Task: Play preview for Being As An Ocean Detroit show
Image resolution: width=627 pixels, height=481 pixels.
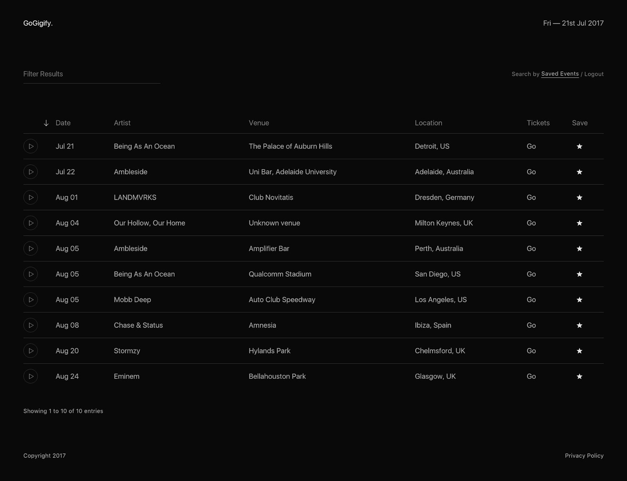Action: pos(30,146)
